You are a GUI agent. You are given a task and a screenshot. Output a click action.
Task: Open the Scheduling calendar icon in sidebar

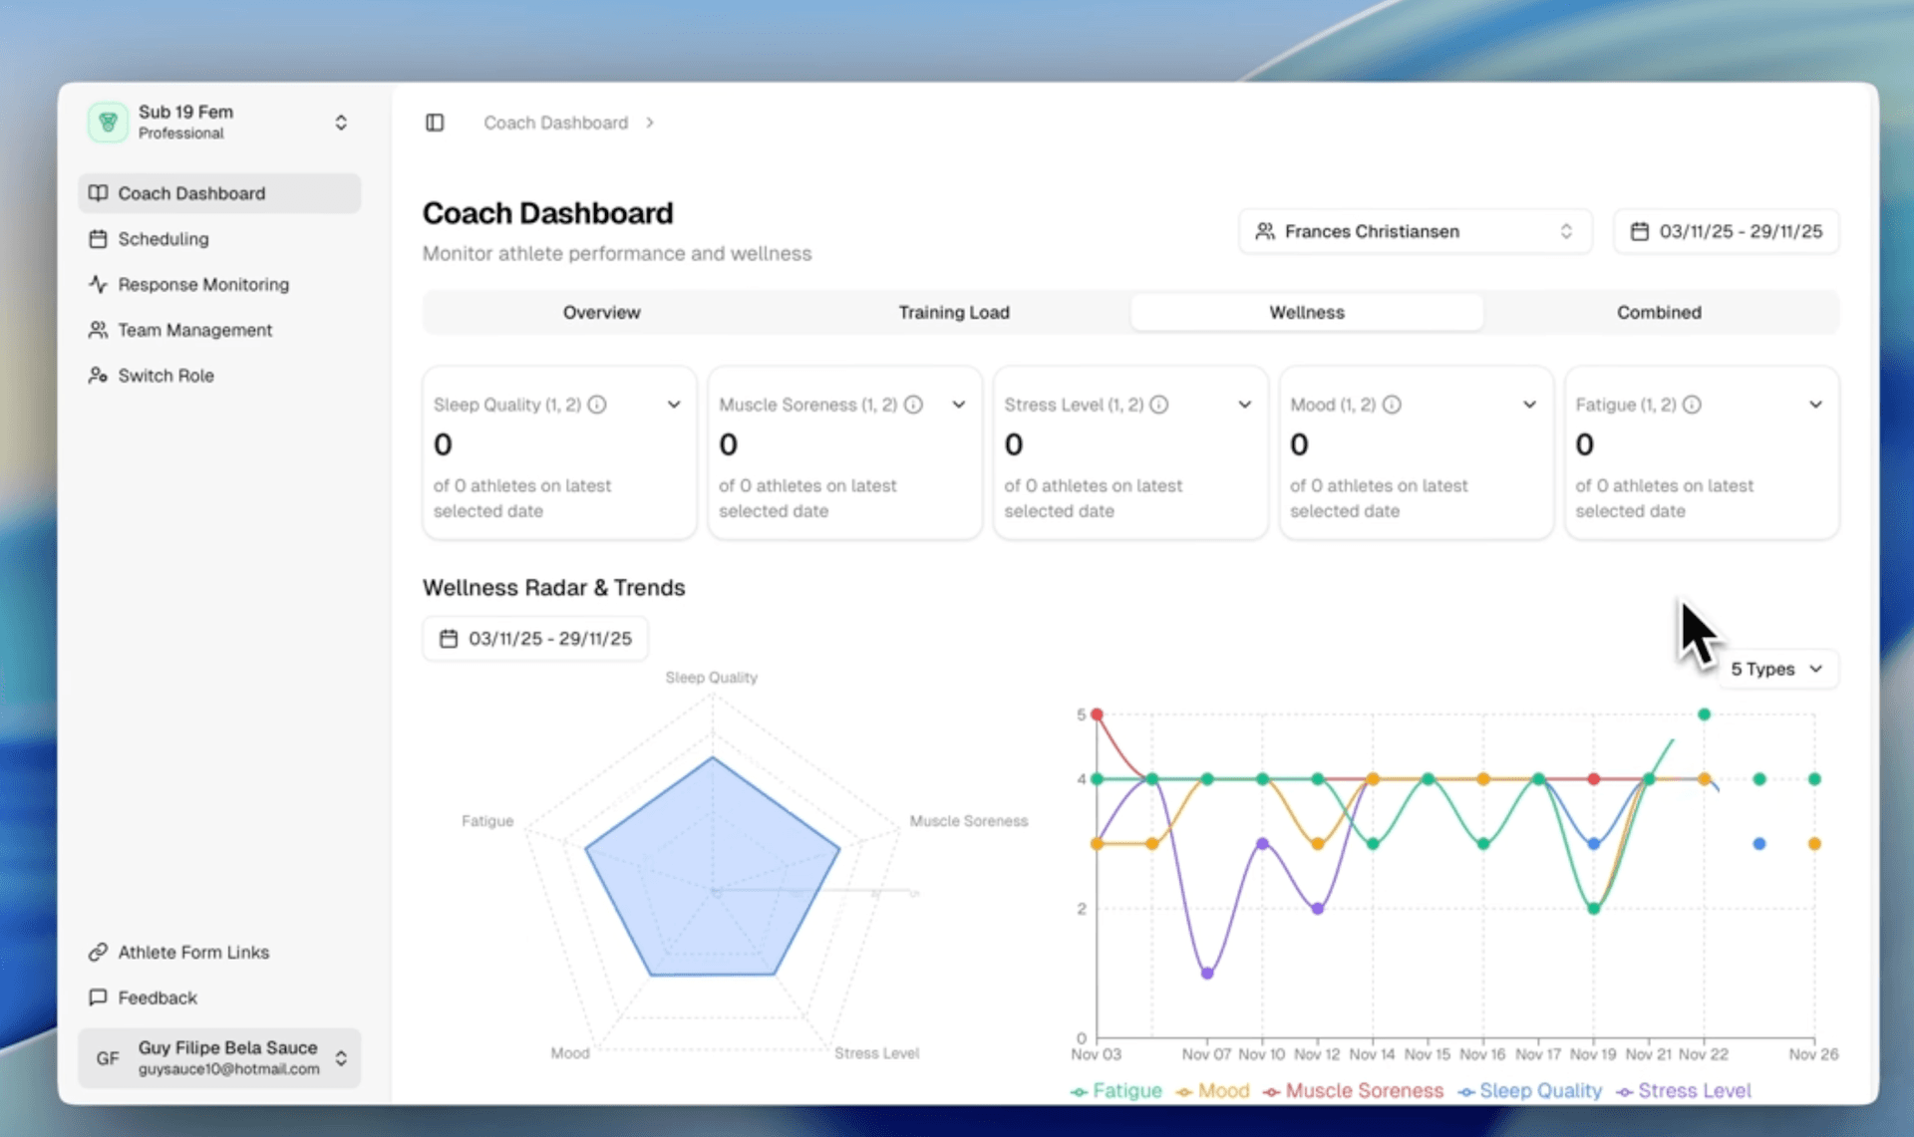[x=98, y=239]
